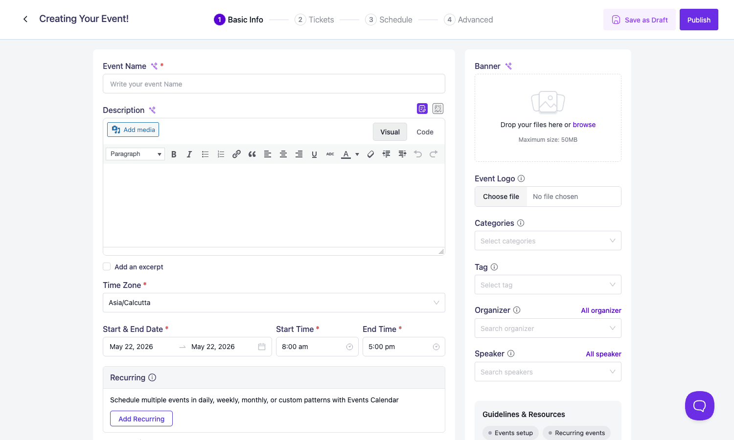Redo the last edit in description
This screenshot has height=440, width=734.
coord(434,154)
